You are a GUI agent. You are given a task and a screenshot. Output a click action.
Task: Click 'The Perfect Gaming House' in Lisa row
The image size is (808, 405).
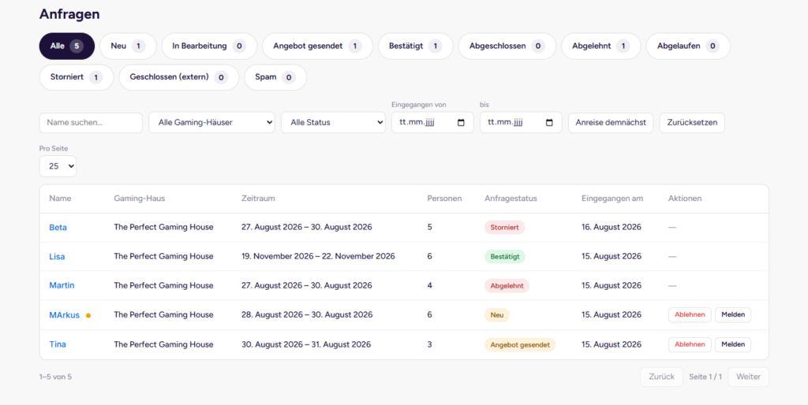(x=163, y=256)
